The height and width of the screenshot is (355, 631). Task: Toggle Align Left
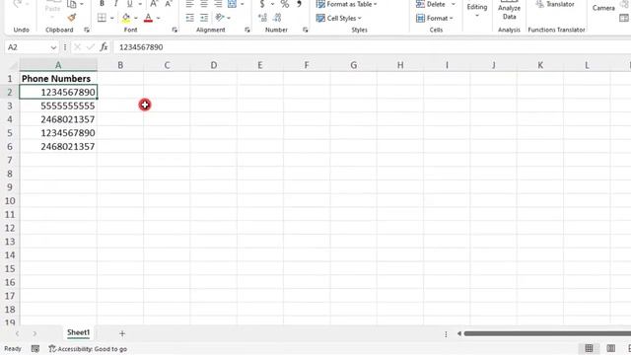(x=189, y=4)
